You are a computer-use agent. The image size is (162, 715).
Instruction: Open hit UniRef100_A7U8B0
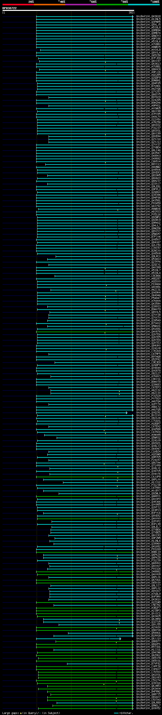point(148,44)
